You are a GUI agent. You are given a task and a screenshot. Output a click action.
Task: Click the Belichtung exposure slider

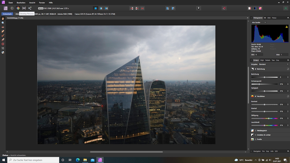pyautogui.click(x=264, y=77)
